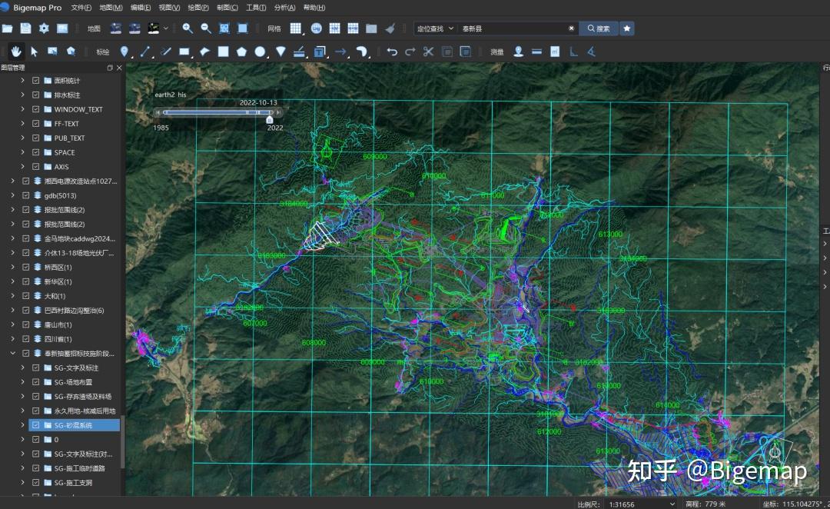Expand the 新华区(1) layer
The width and height of the screenshot is (830, 509).
(x=13, y=281)
